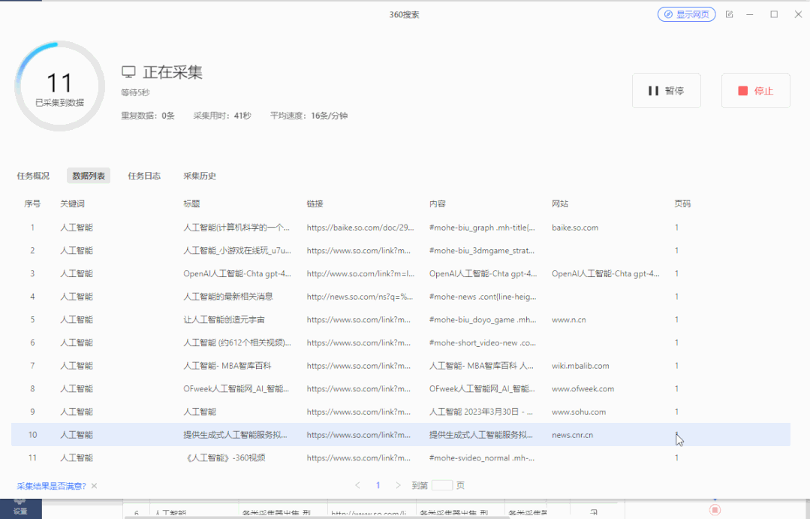This screenshot has height=519, width=810.
Task: Click the circular progress ring showing 11
Action: click(59, 86)
